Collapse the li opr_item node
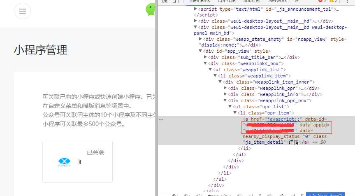 pos(235,112)
